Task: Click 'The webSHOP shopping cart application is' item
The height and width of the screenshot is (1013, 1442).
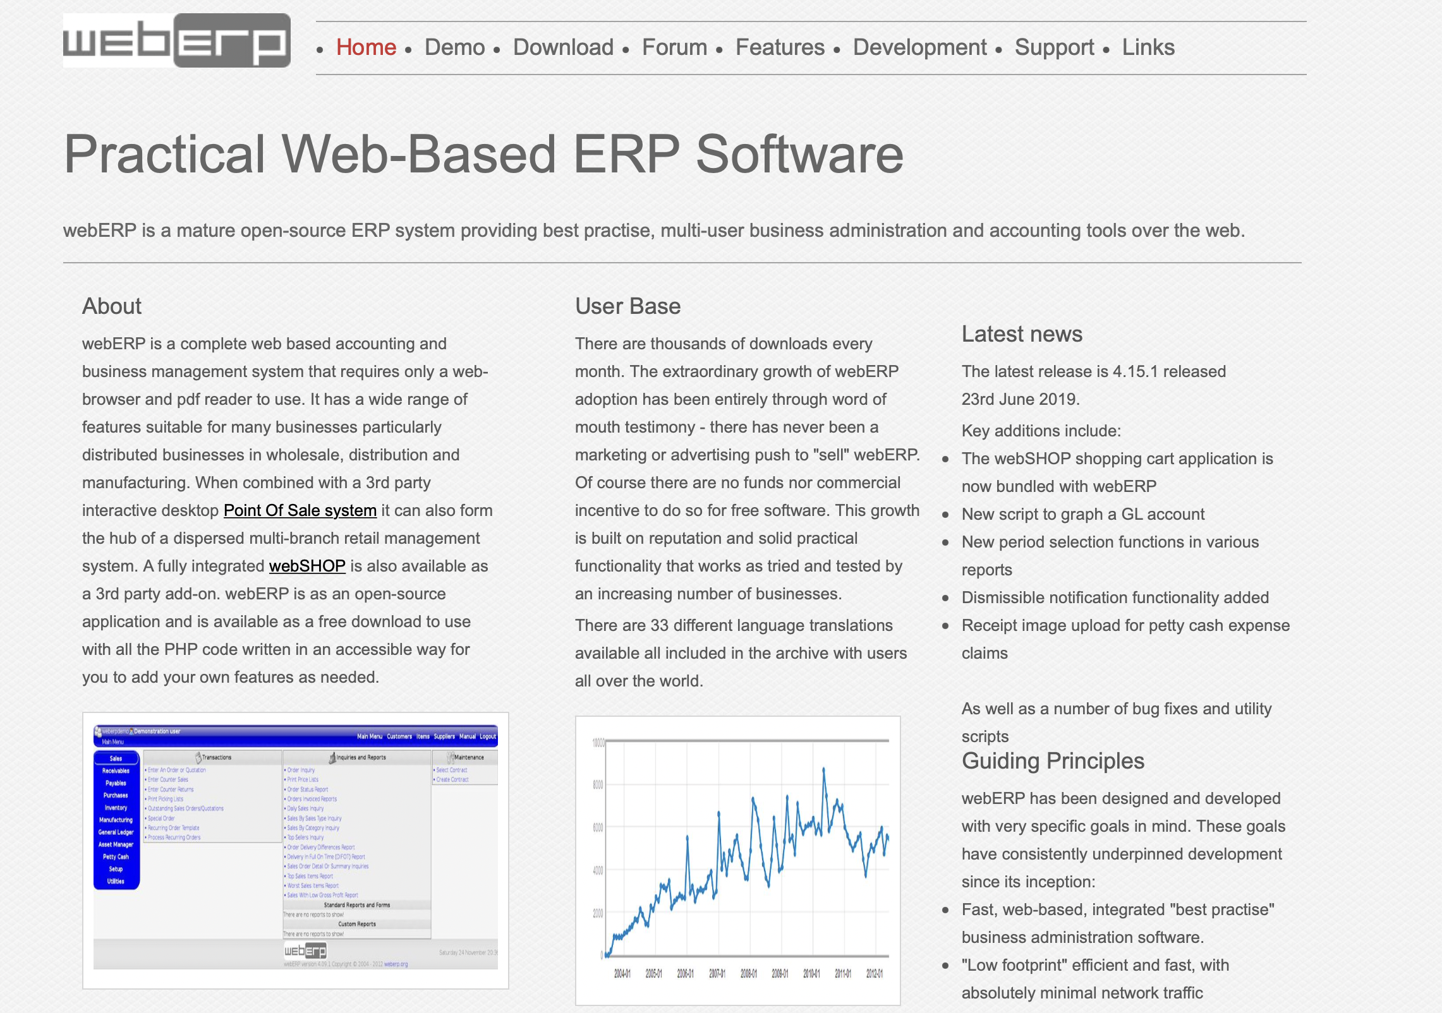Action: point(1117,472)
